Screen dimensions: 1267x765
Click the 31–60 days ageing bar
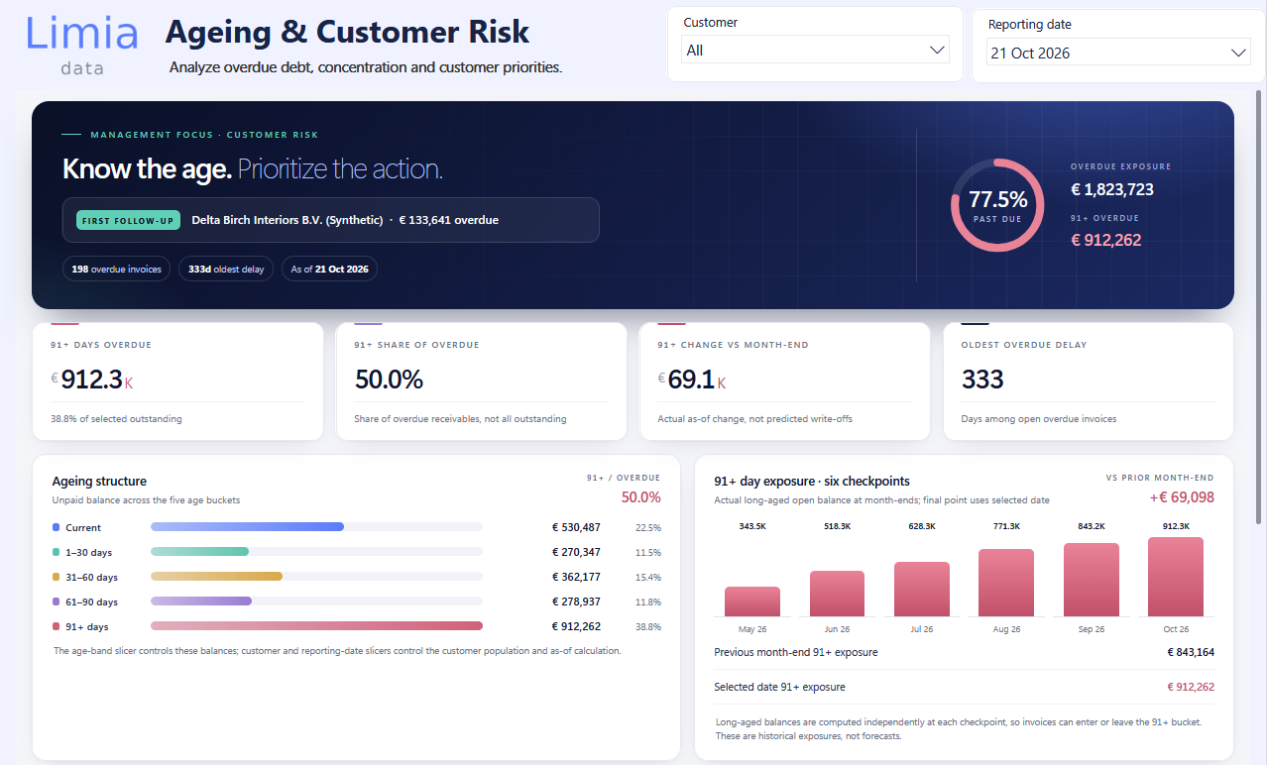pos(216,576)
